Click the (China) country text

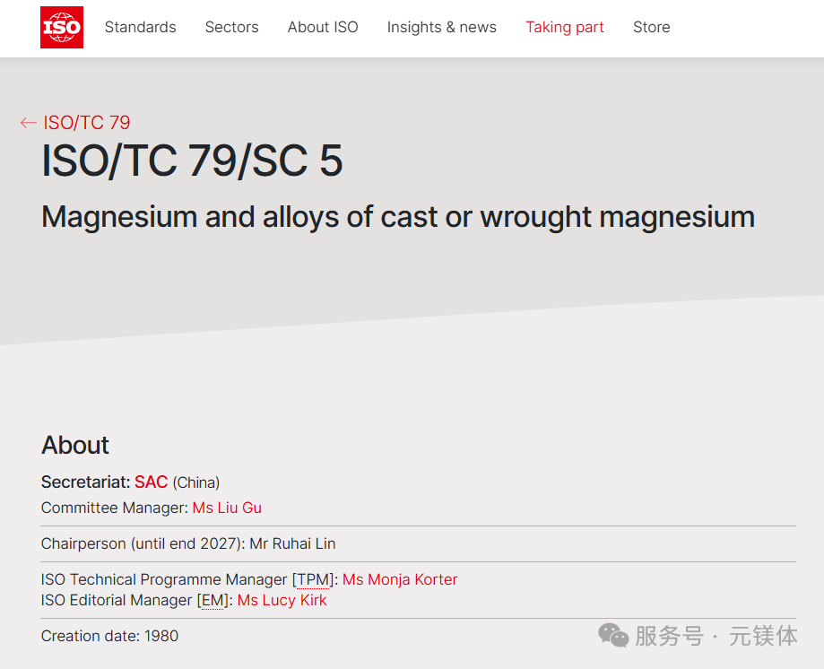(196, 482)
